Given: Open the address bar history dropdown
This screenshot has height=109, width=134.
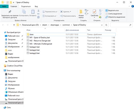Looking at the screenshot, I should (102, 25).
